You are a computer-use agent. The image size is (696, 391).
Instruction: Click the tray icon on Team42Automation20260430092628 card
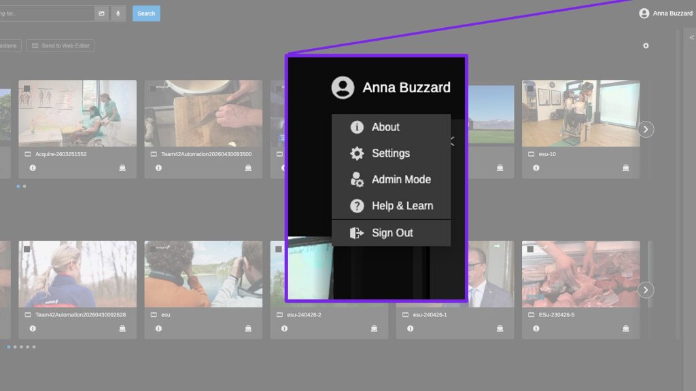[x=122, y=329]
